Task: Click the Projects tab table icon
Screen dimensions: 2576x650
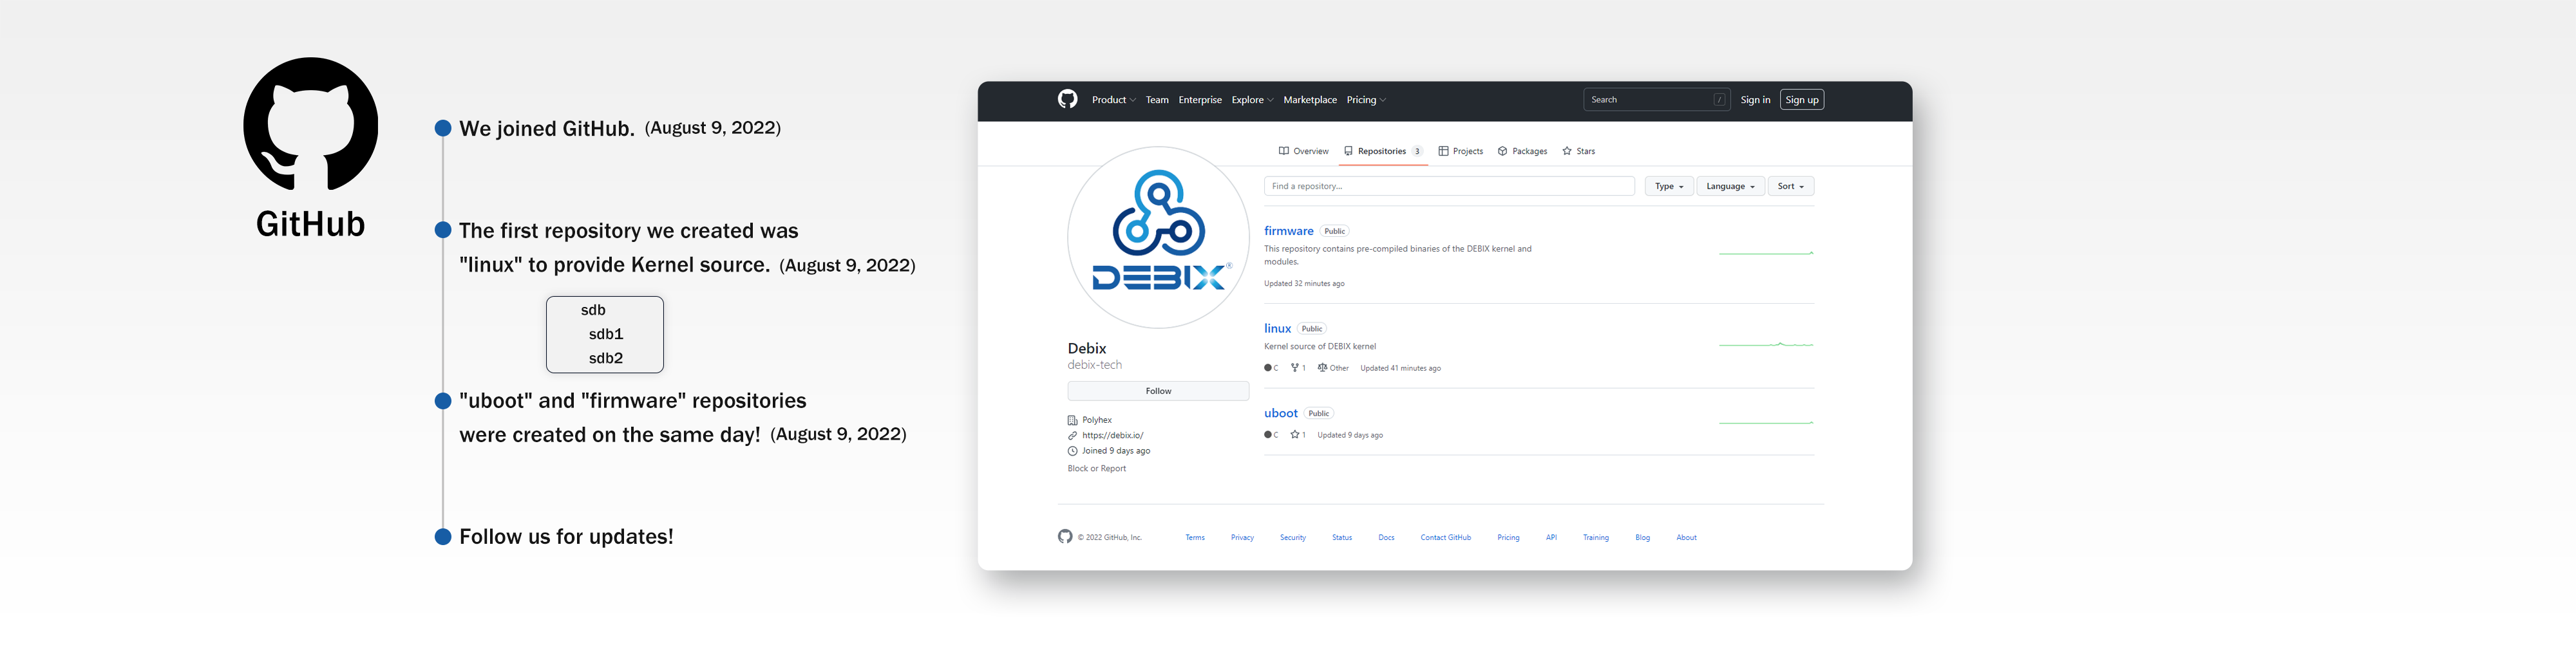Action: click(1443, 151)
